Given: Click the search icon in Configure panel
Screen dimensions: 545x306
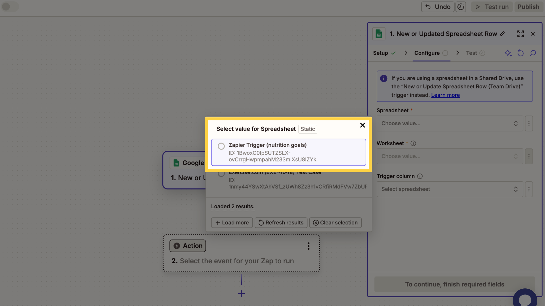Looking at the screenshot, I should [533, 53].
